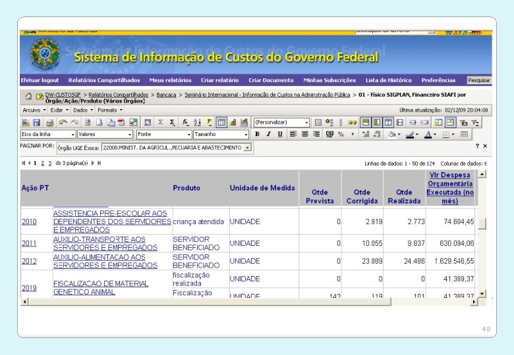The height and width of the screenshot is (355, 514).
Task: Click the Bancaca breadcrumb link
Action: click(166, 95)
